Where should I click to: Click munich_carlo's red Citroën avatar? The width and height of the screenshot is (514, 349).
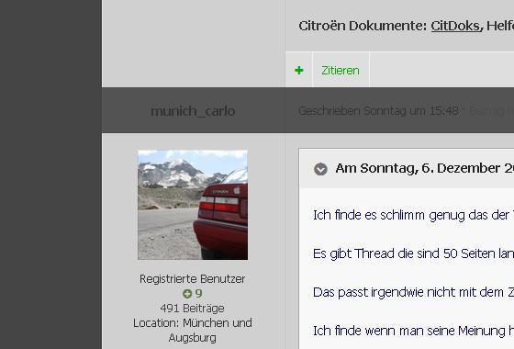pos(193,205)
